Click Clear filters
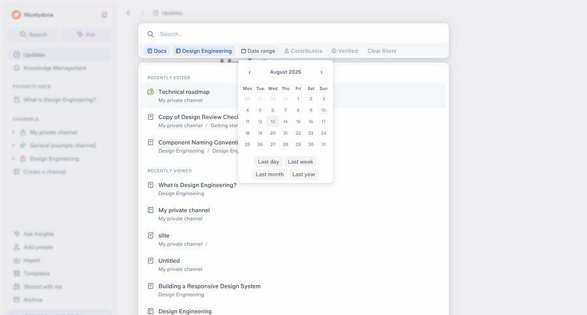 click(382, 51)
